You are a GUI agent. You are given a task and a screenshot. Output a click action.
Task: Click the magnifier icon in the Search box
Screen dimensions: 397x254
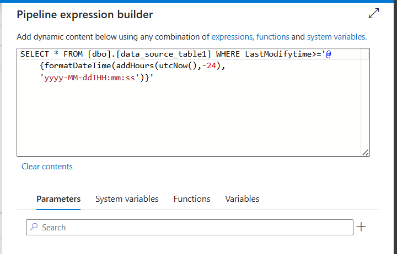point(34,227)
